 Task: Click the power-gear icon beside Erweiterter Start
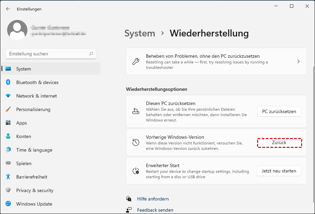click(x=136, y=171)
